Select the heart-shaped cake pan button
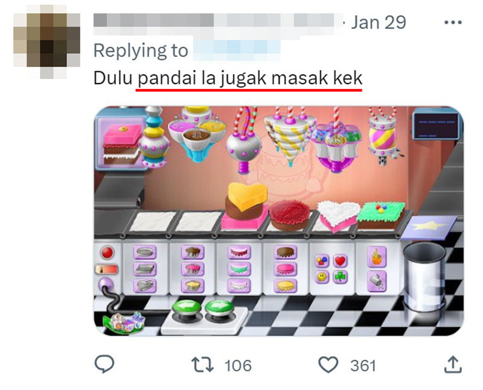Viewport: 483px width, 390px height. 145,285
